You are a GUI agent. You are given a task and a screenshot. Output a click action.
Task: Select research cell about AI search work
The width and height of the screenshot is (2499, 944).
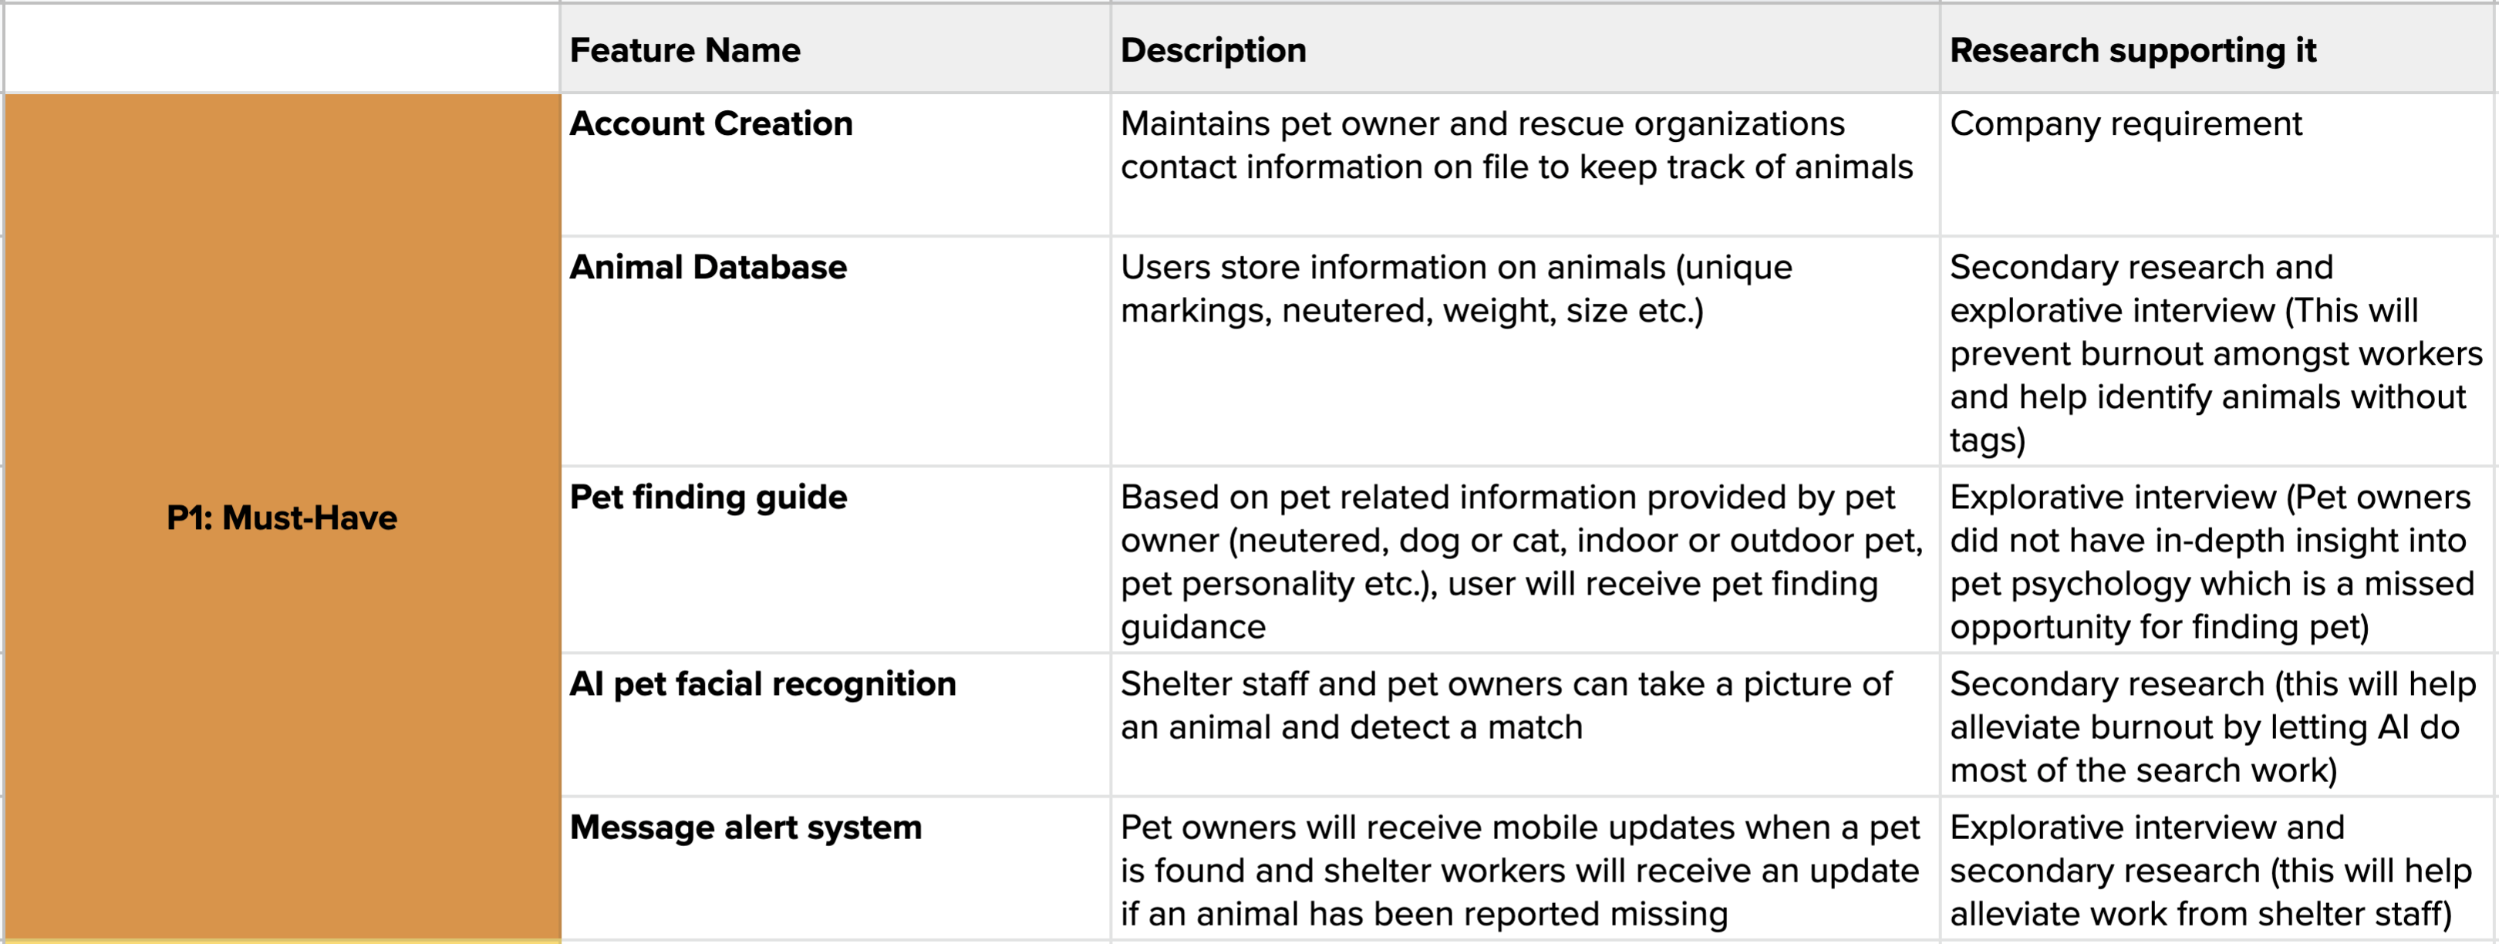tap(2217, 726)
